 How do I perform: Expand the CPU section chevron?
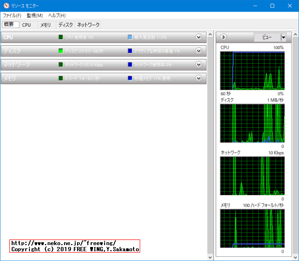point(199,37)
